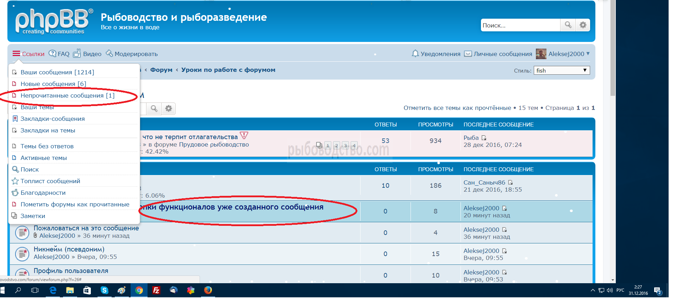This screenshot has height=298, width=676.
Task: Open the fish style dropdown
Action: click(562, 70)
